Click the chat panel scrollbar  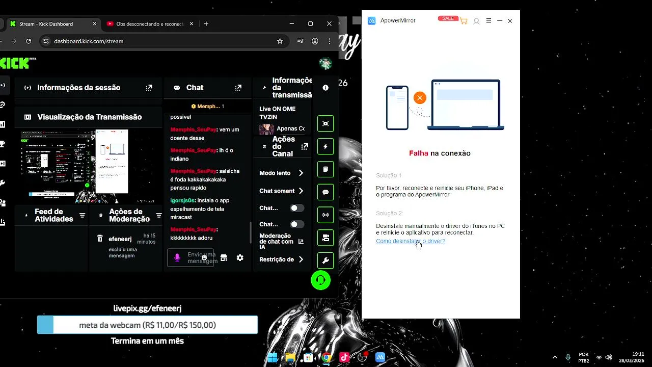coord(250,233)
